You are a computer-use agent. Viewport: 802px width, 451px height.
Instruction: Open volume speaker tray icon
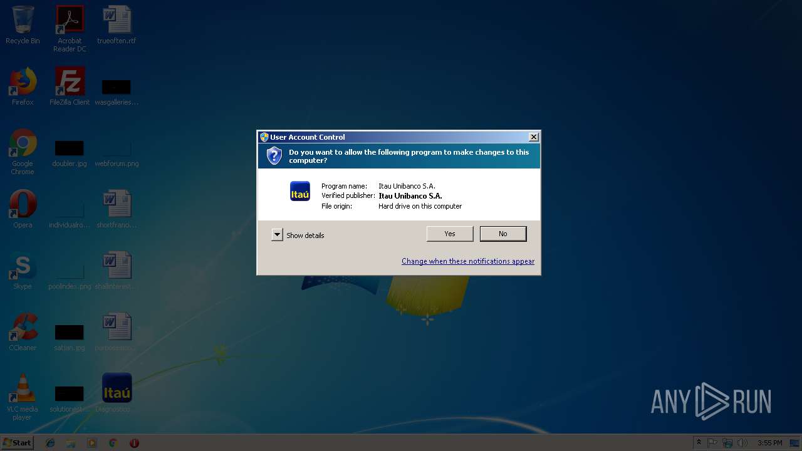pos(742,443)
